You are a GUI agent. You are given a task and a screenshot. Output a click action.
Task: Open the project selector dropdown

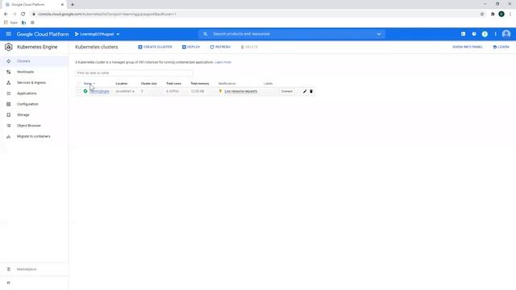click(x=97, y=34)
